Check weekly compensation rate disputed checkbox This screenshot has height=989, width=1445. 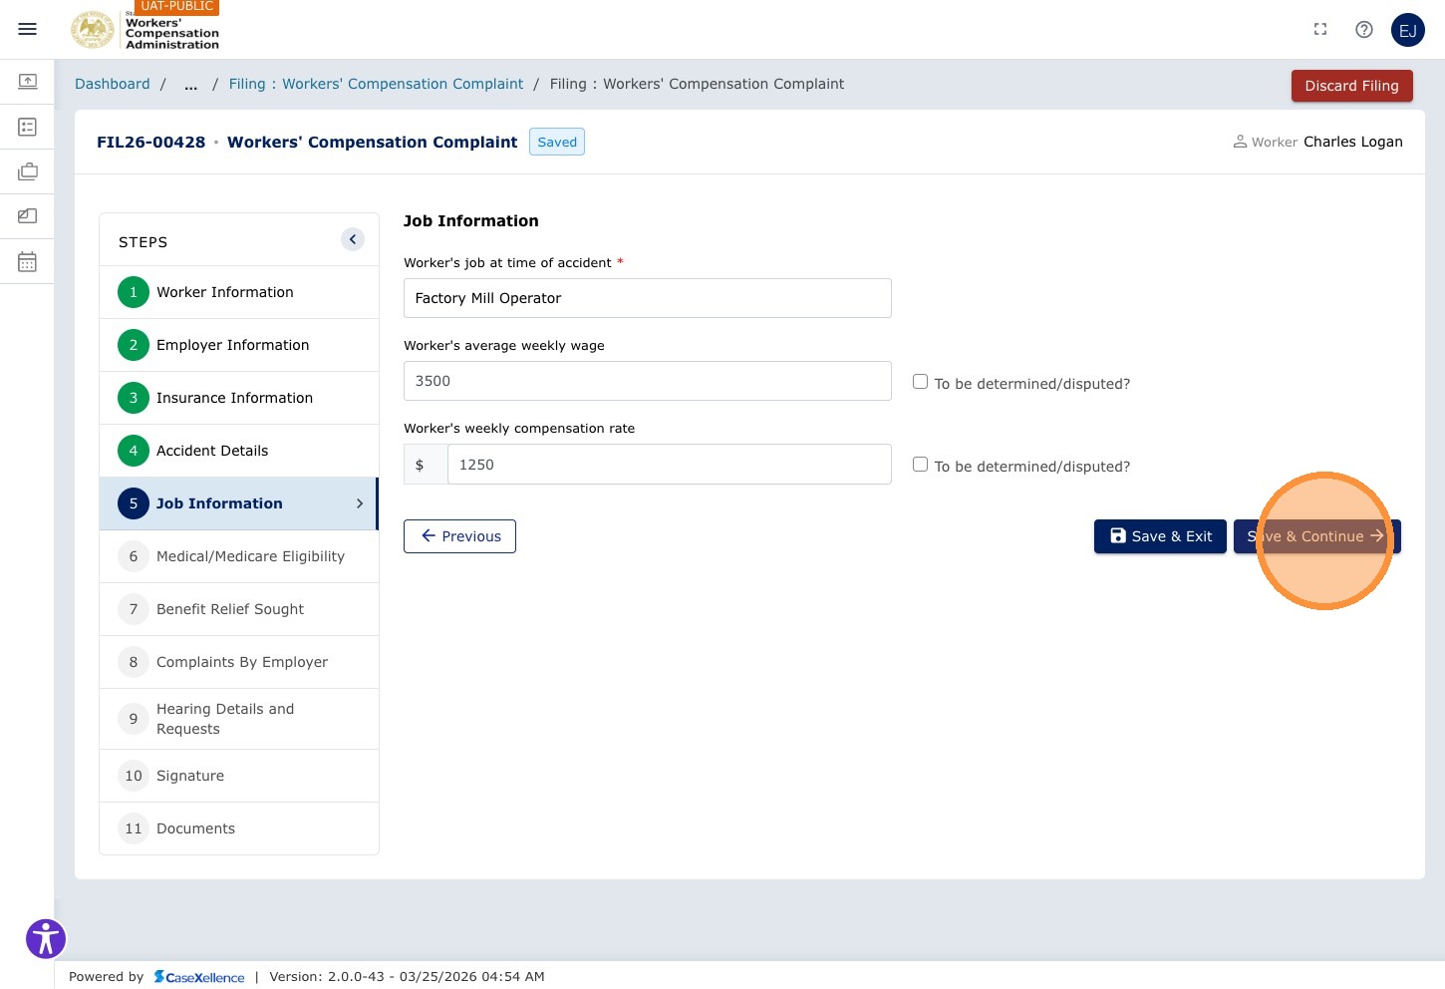point(920,465)
